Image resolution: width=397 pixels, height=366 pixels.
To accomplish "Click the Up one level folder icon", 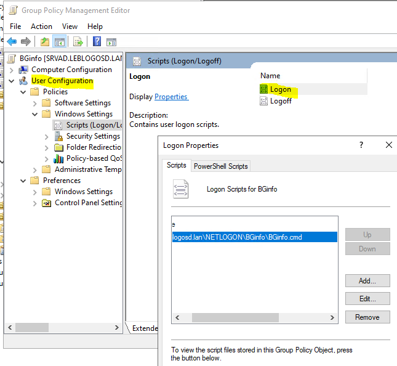I will 45,41.
